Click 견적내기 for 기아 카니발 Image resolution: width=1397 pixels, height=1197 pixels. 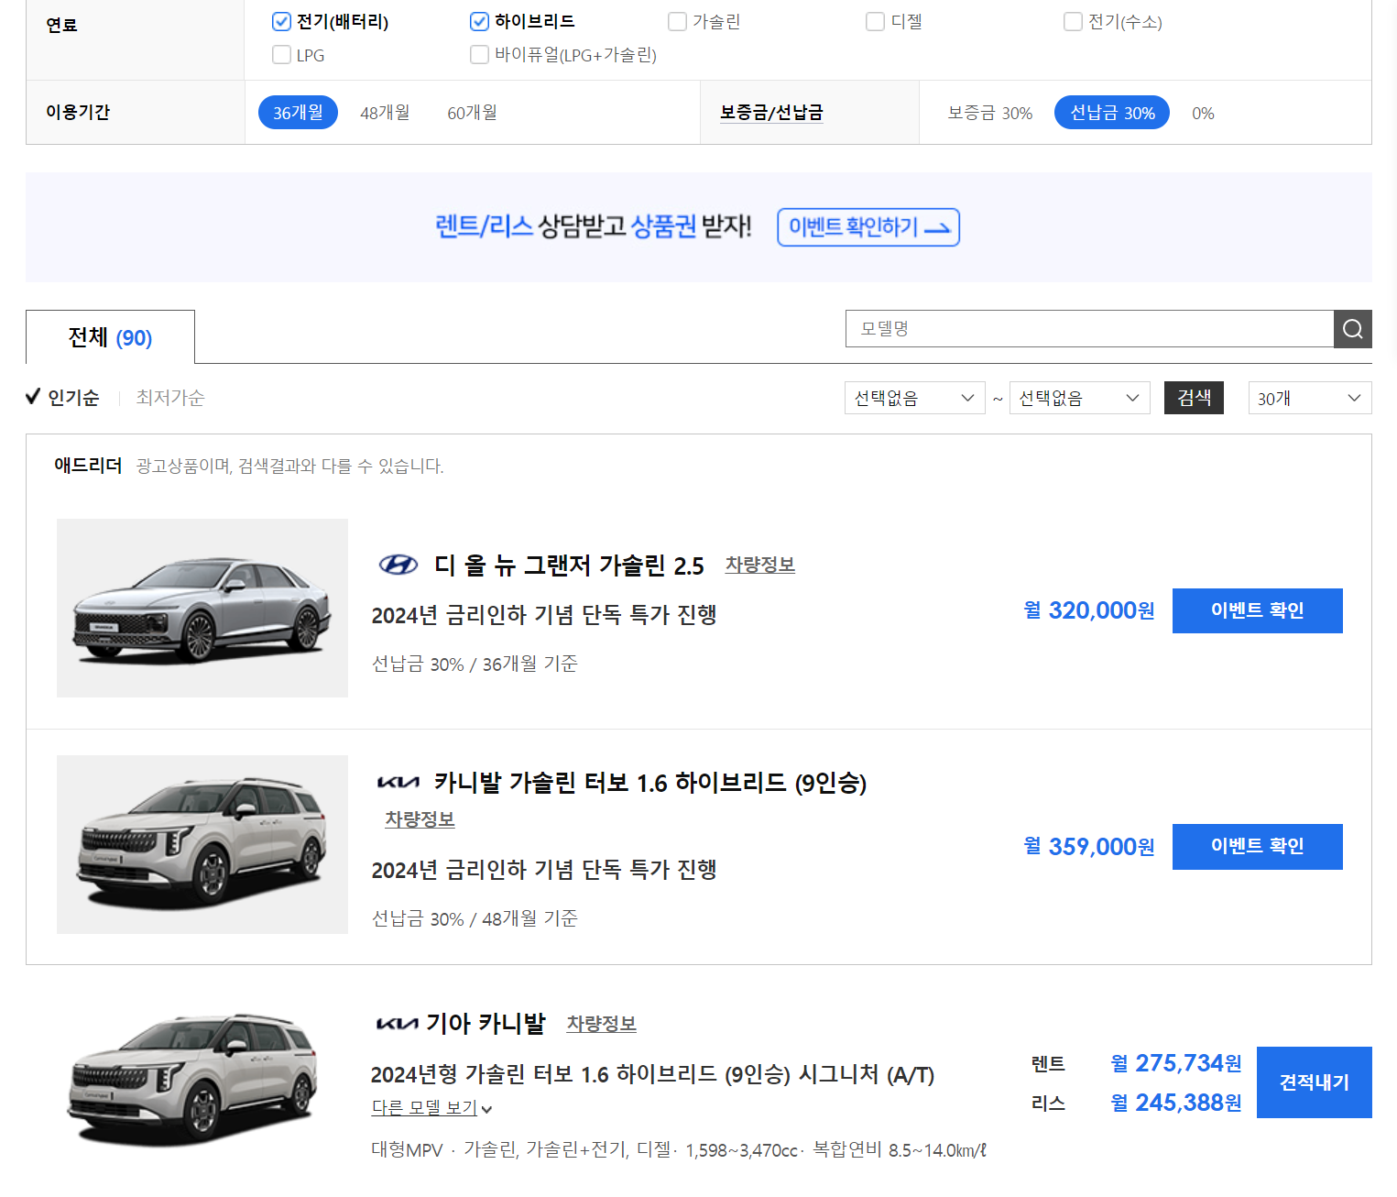coord(1315,1082)
